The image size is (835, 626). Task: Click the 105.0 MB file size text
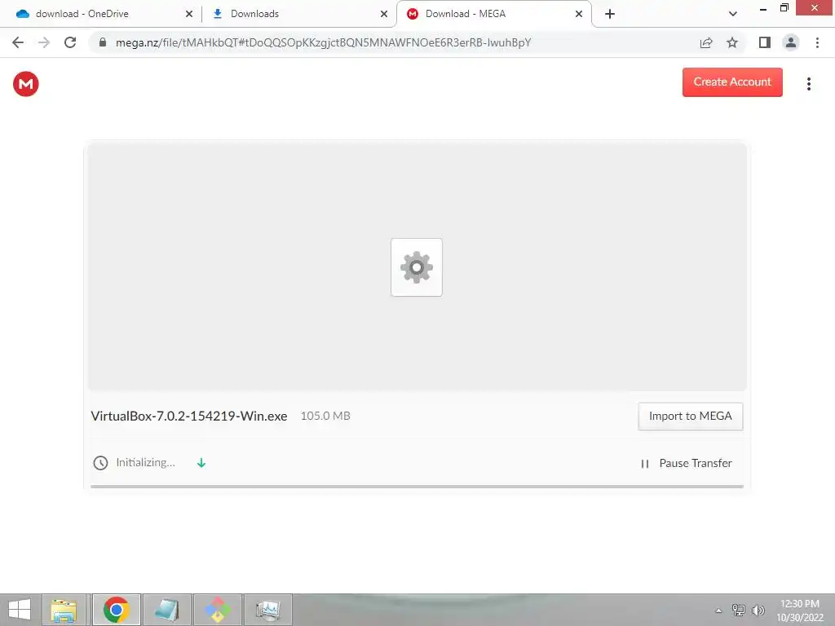(325, 417)
